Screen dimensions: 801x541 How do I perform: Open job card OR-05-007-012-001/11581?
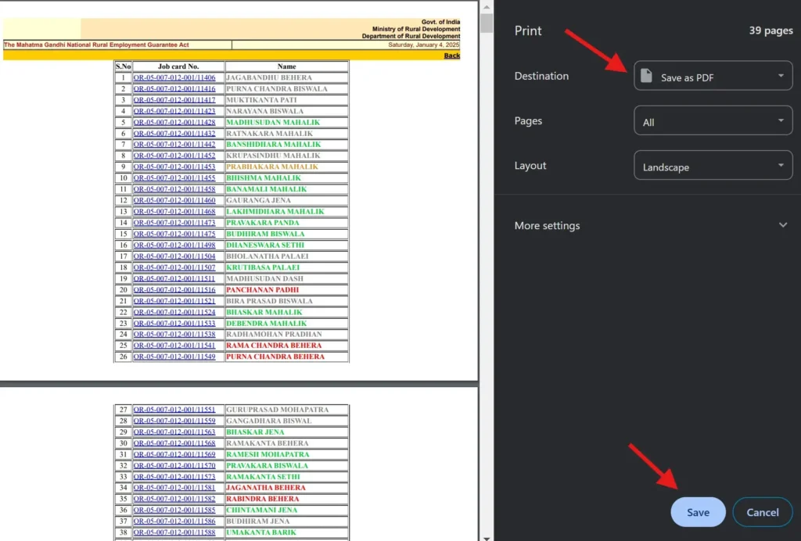pos(174,488)
